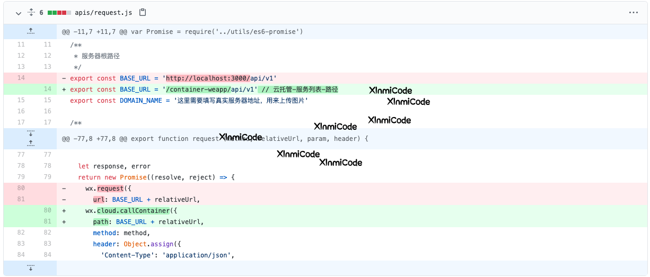This screenshot has width=650, height=277.
Task: Click the expand all lines icon
Action: [31, 12]
